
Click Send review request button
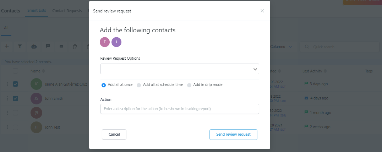[x=233, y=135]
